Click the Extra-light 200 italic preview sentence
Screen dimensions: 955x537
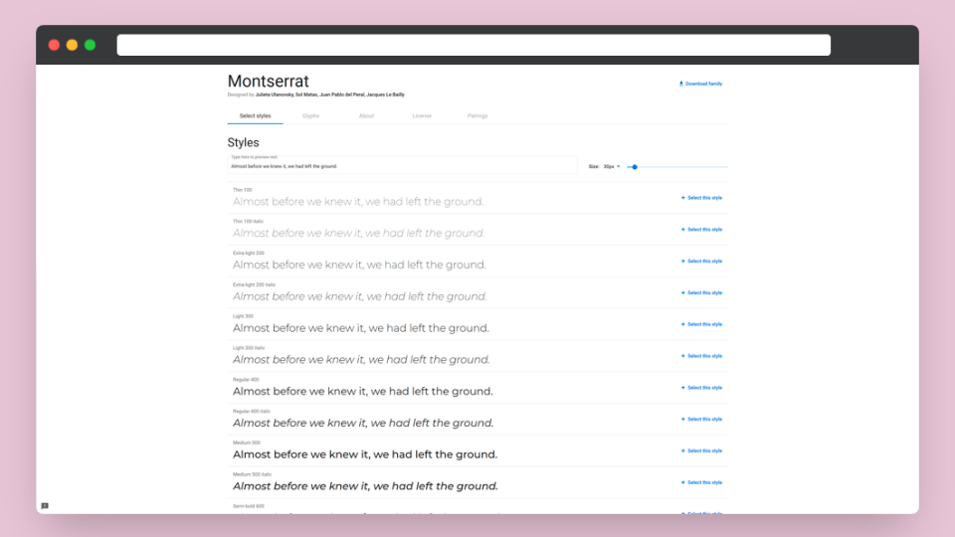360,296
